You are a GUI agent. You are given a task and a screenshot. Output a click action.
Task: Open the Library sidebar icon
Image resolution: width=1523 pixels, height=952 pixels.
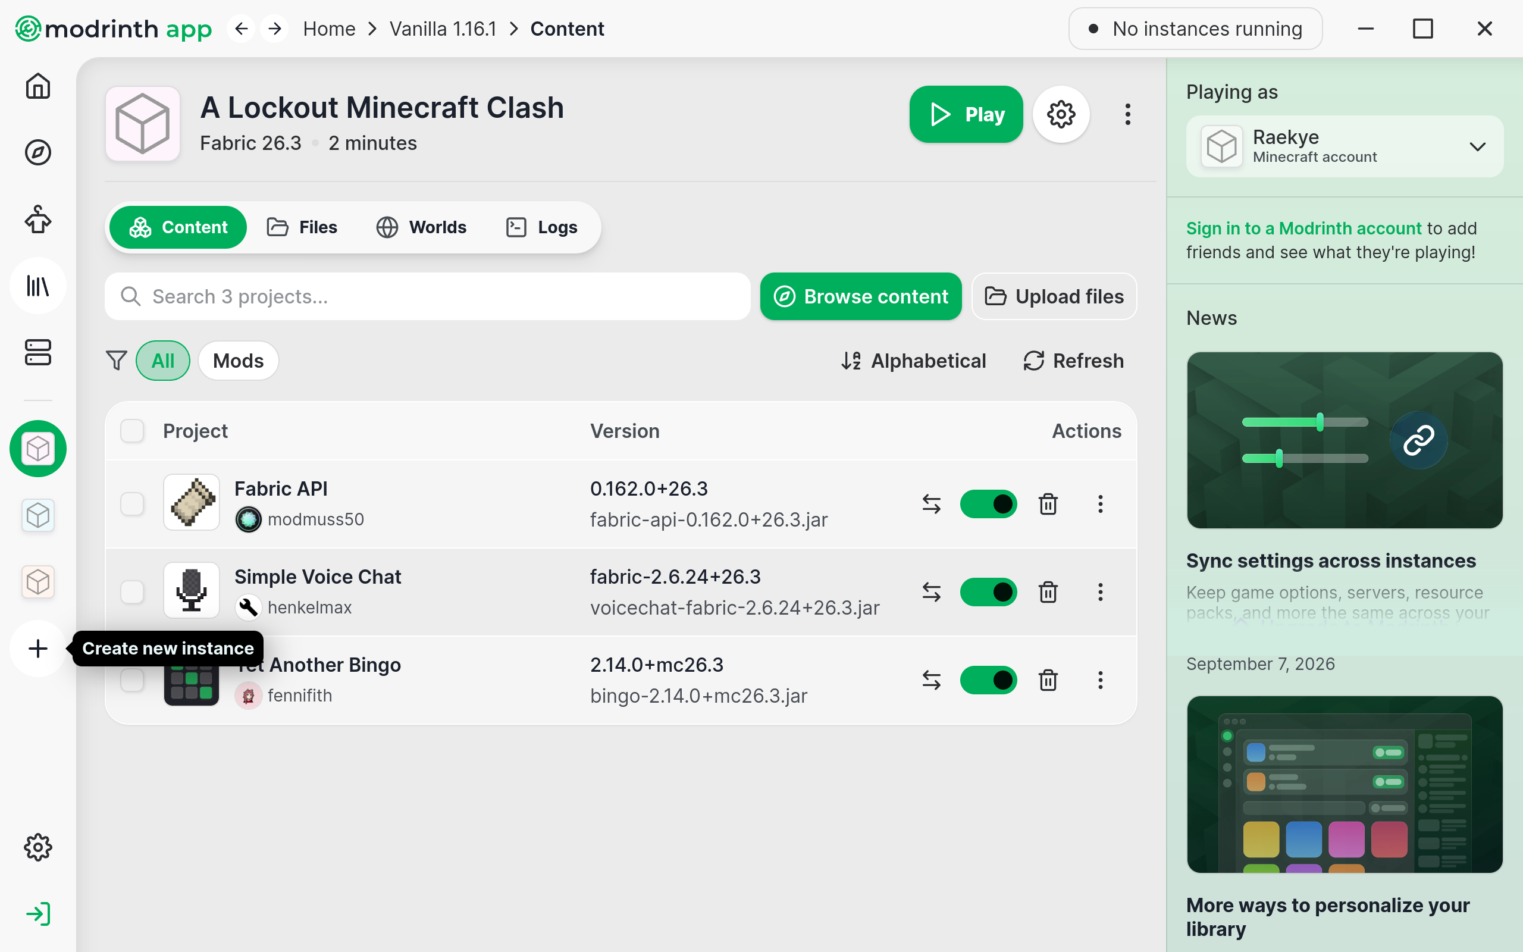pyautogui.click(x=37, y=286)
